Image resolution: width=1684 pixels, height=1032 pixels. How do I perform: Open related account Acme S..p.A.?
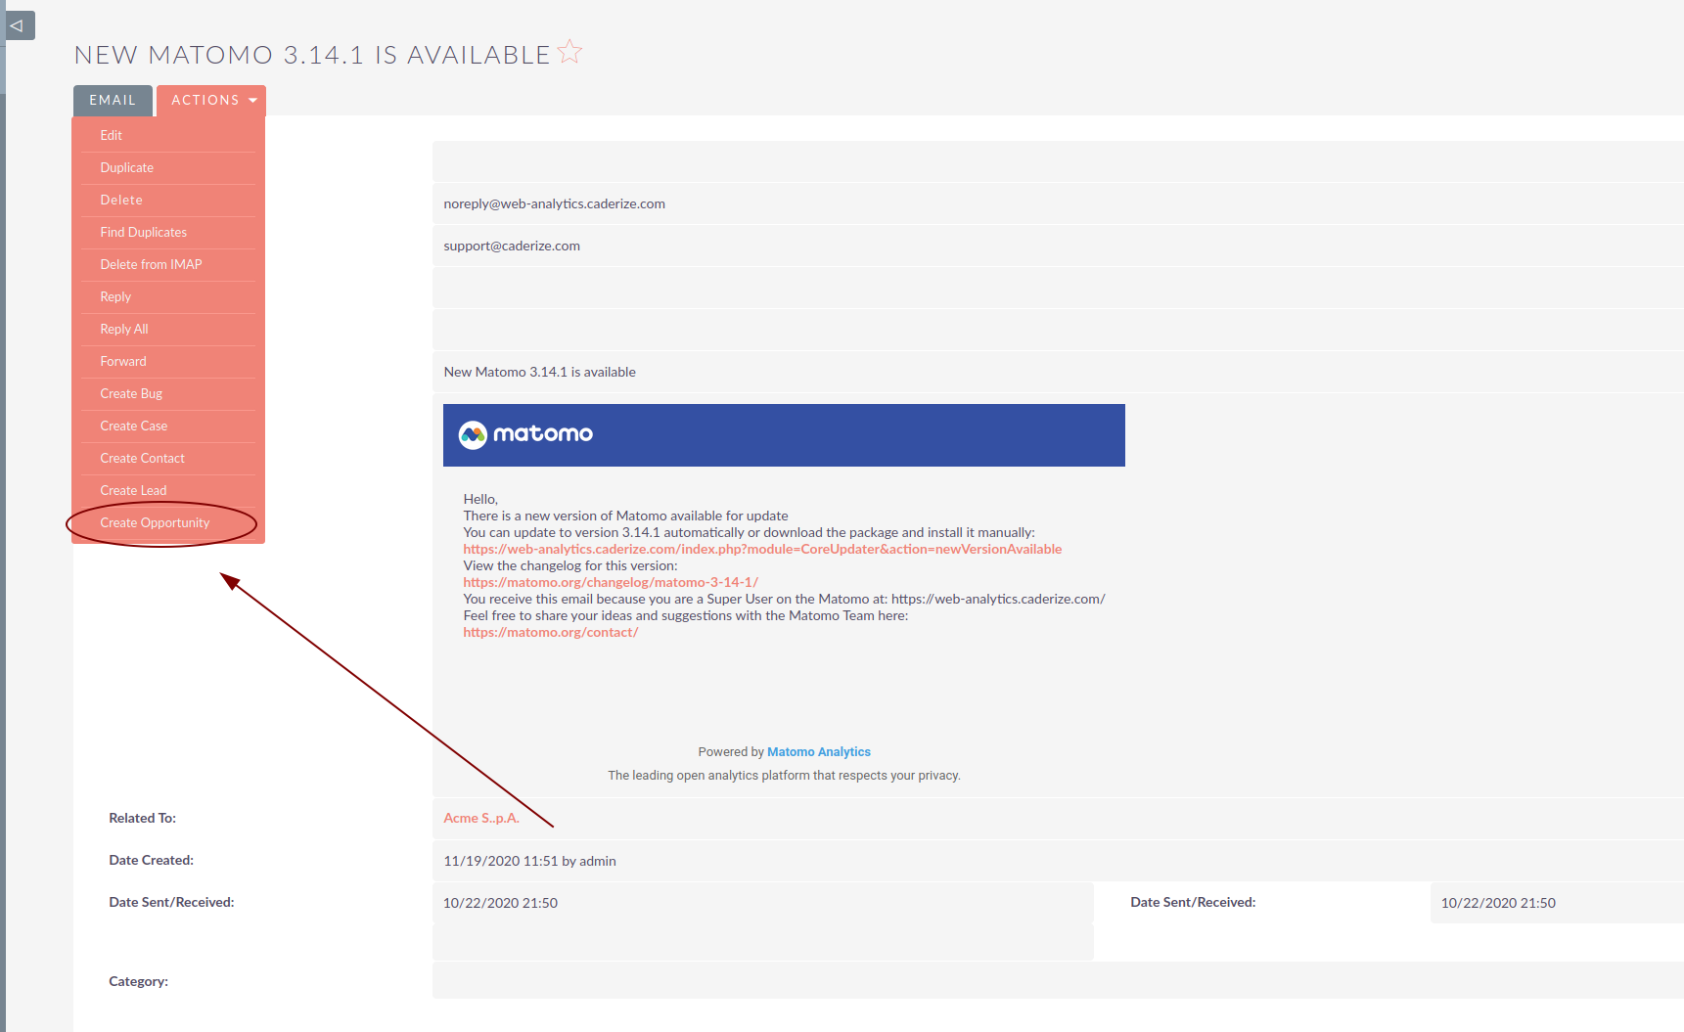coord(481,819)
